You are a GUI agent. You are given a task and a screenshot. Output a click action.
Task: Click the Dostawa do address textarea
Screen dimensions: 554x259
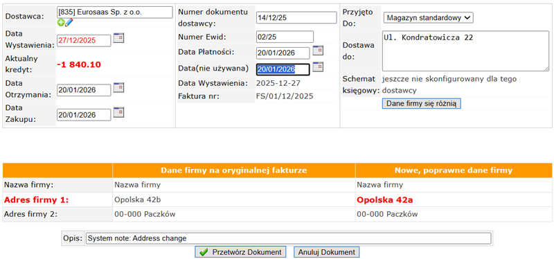(x=465, y=51)
